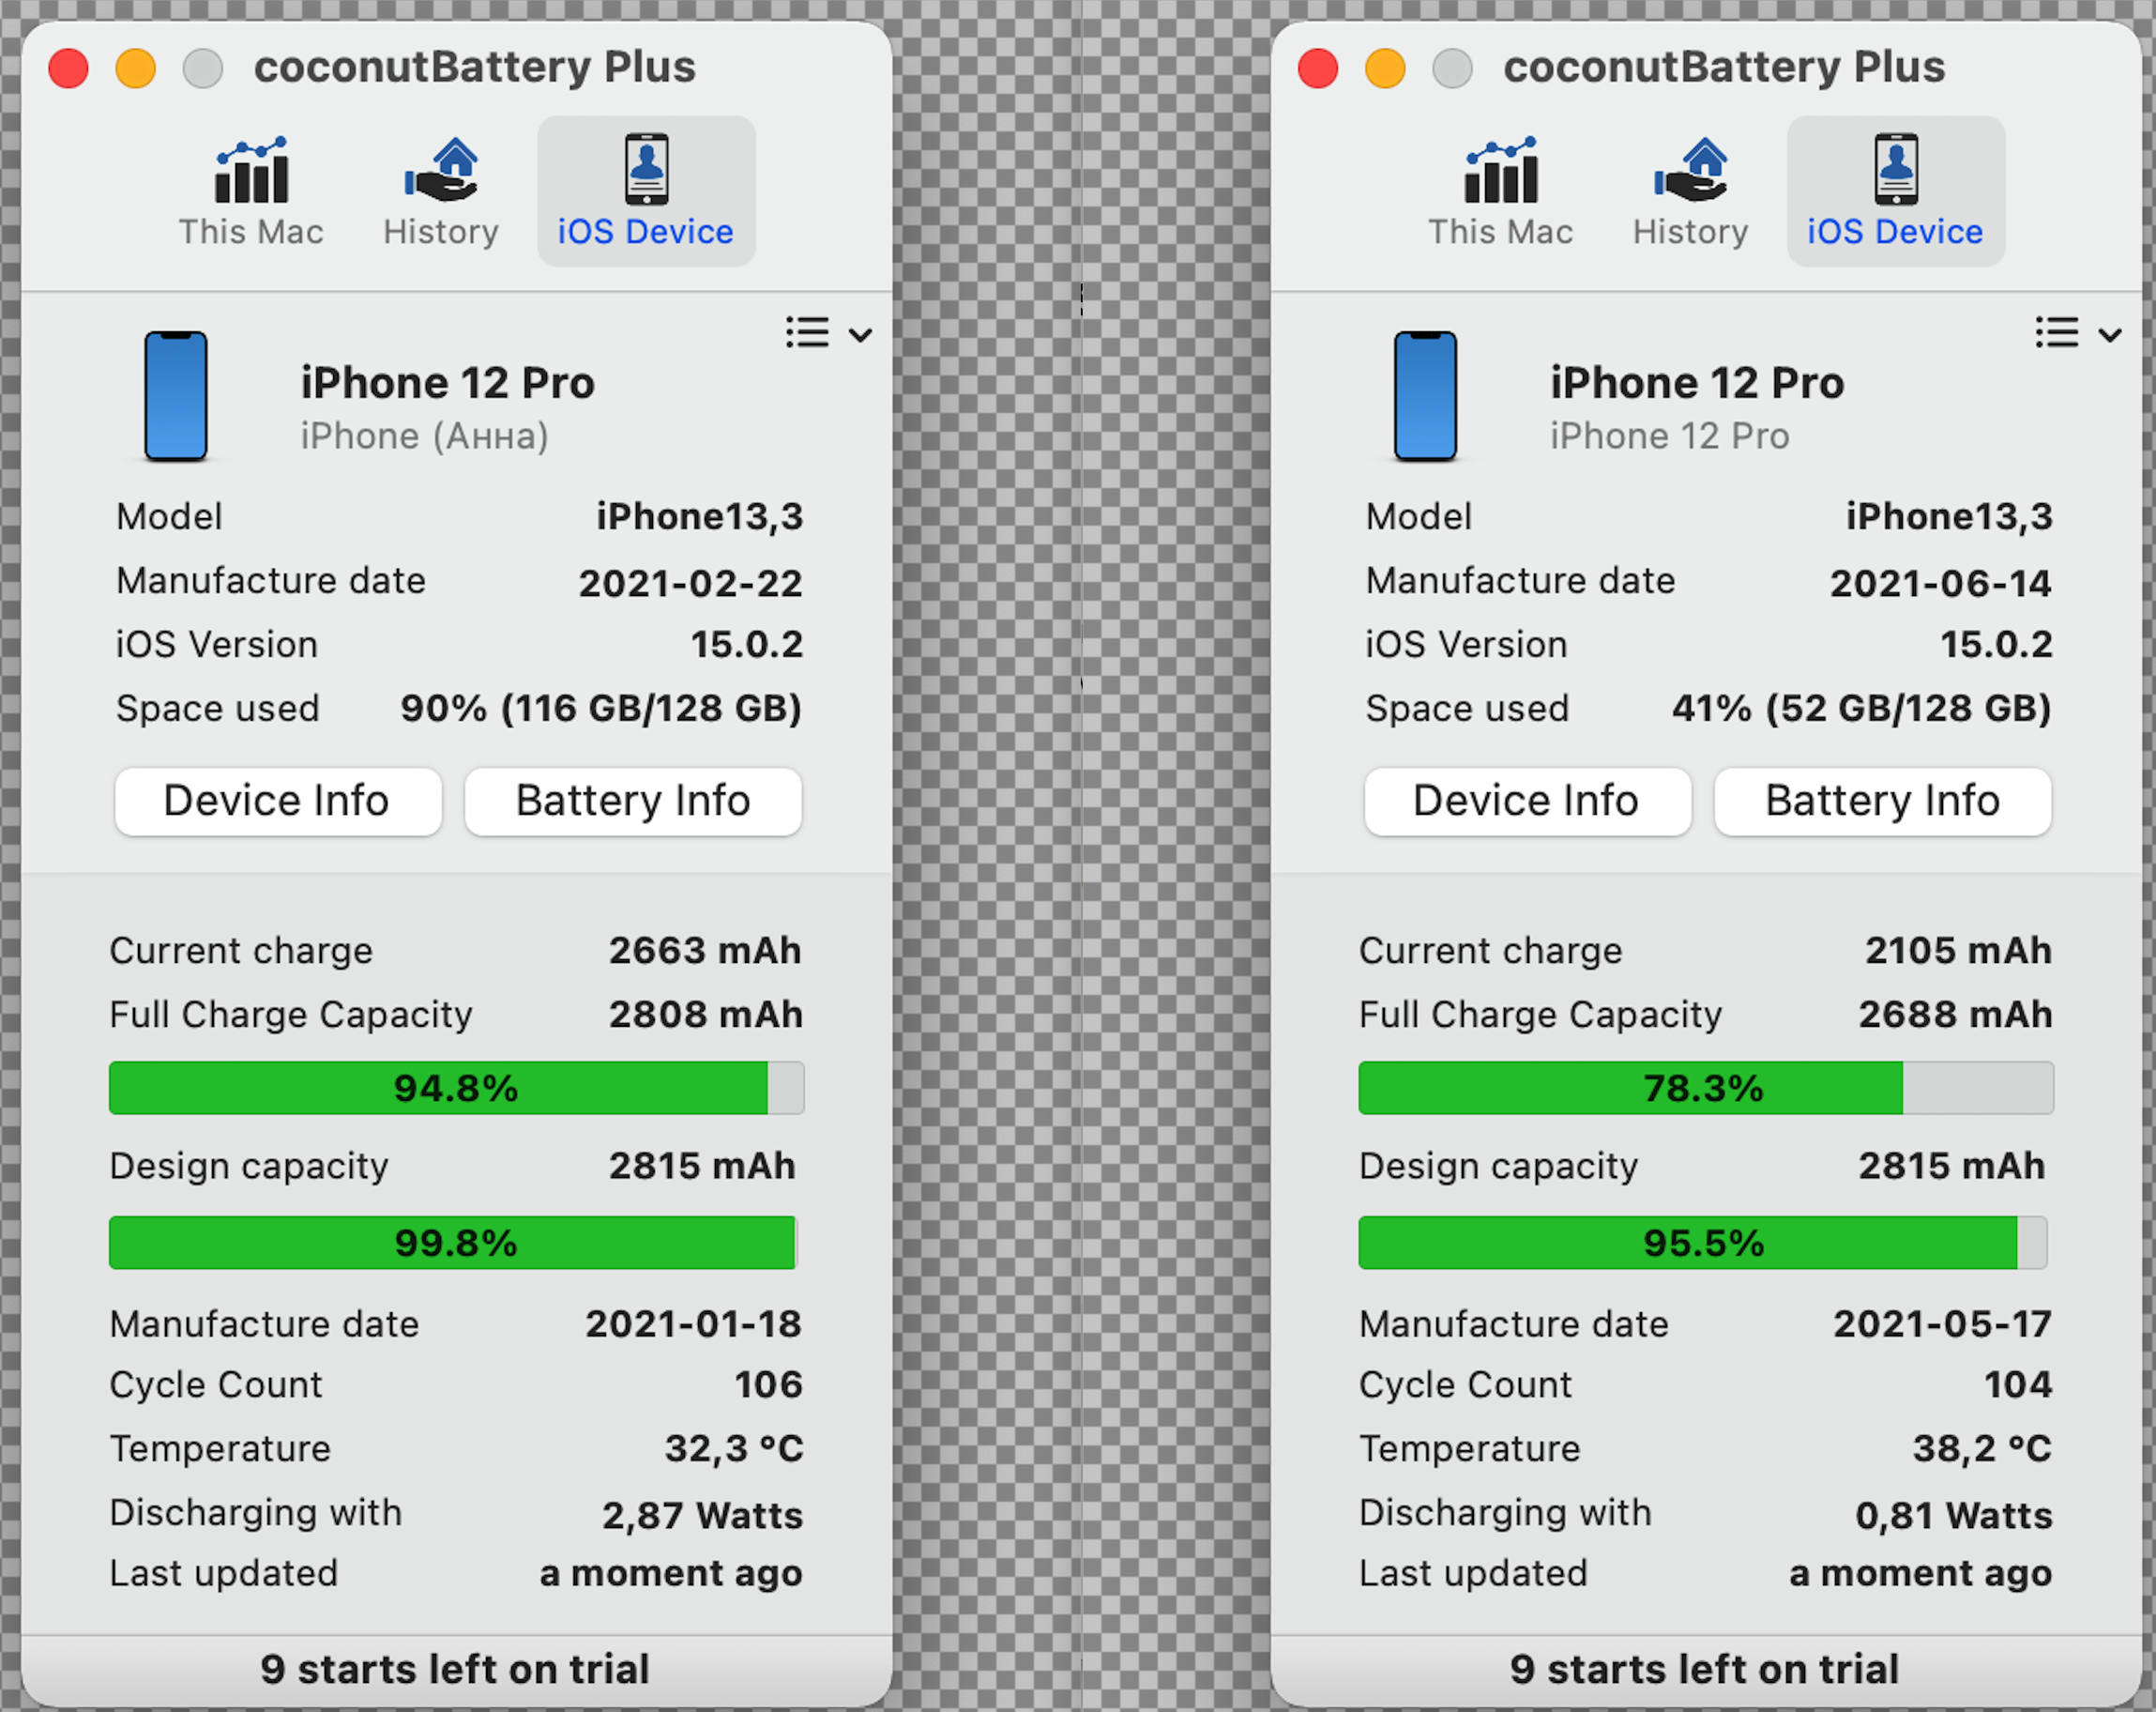Image resolution: width=2156 pixels, height=1712 pixels.
Task: Open History icon in right window
Action: (x=1690, y=171)
